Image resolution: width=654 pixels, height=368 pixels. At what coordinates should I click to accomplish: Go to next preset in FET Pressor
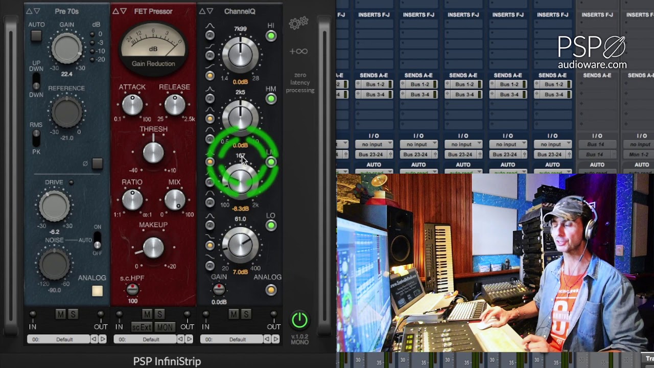click(x=189, y=339)
